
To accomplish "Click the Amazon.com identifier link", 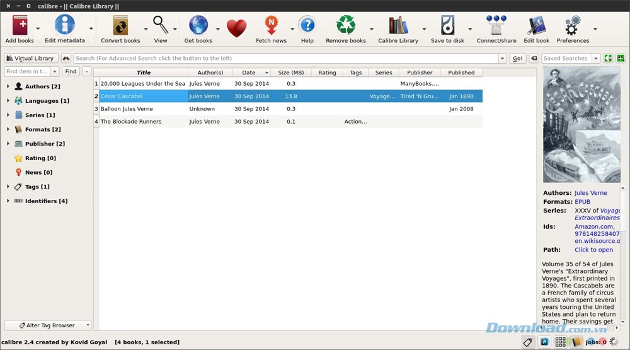I will (594, 226).
